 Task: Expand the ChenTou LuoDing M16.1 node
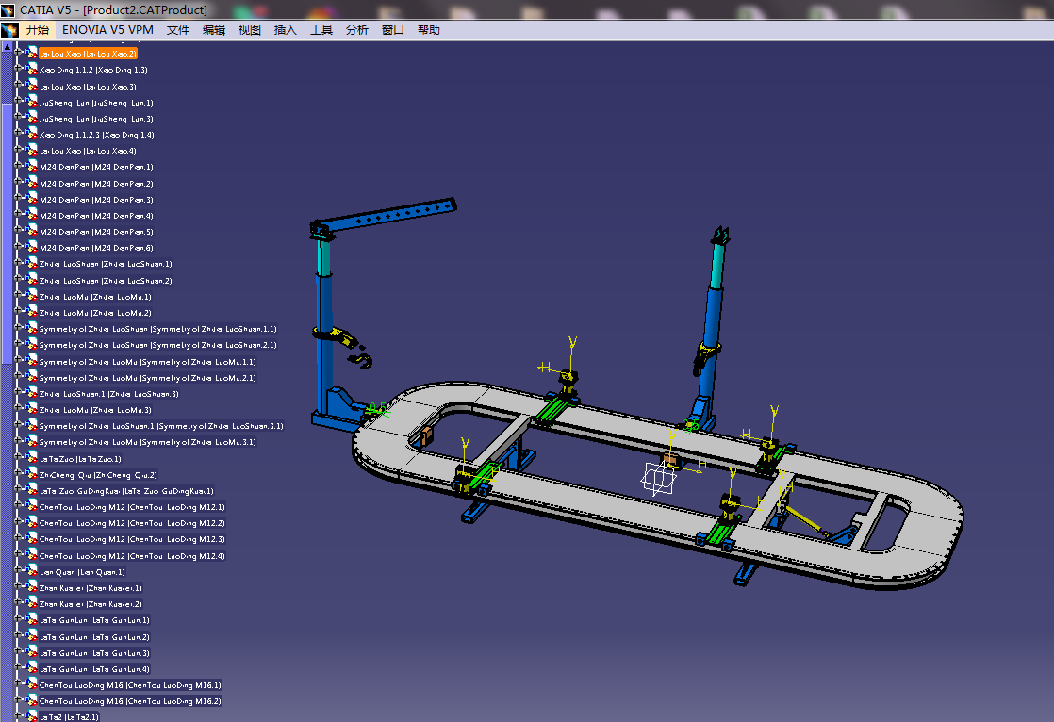(18, 684)
